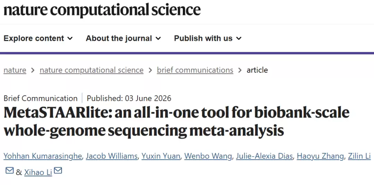The width and height of the screenshot is (374, 185).
Task: Open author Xihao Li link
Action: (38, 172)
